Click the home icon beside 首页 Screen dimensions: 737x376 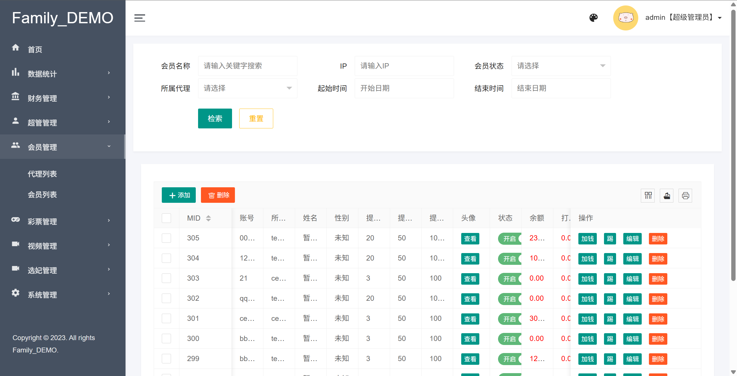[x=16, y=48]
